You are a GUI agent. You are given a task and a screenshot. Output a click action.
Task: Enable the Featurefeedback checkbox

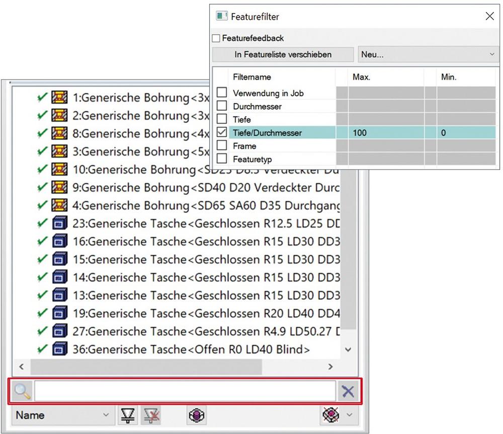pyautogui.click(x=216, y=38)
